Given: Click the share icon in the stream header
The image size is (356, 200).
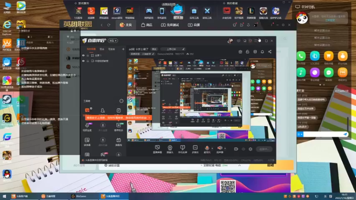Looking at the screenshot, I should coord(270,52).
